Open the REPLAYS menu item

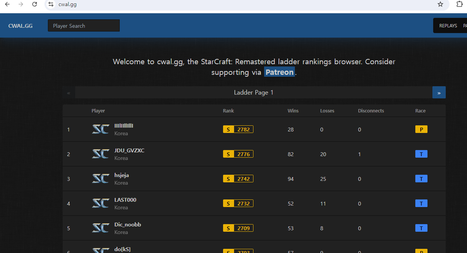(448, 26)
